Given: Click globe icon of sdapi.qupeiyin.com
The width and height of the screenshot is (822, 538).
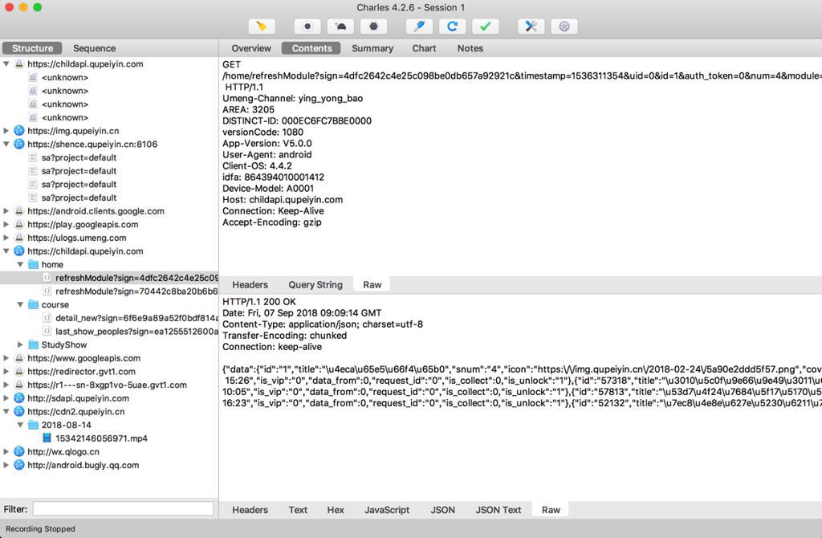Looking at the screenshot, I should [x=19, y=398].
